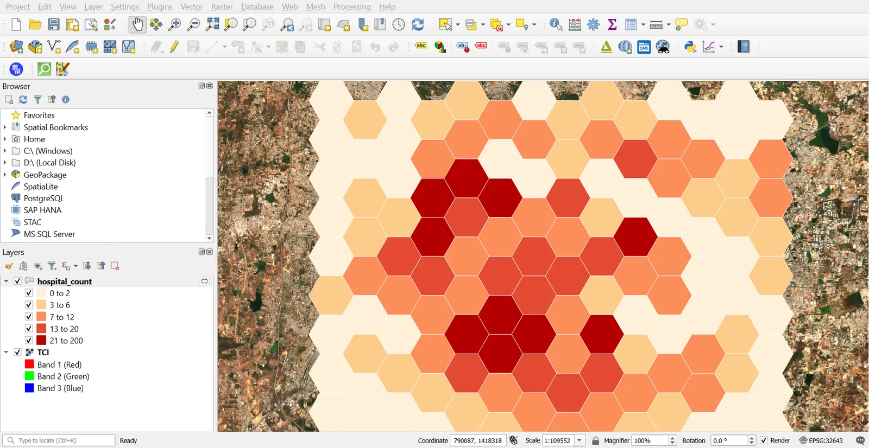Image resolution: width=869 pixels, height=448 pixels.
Task: Expand the Spatial Bookmarks node
Action: [5, 127]
